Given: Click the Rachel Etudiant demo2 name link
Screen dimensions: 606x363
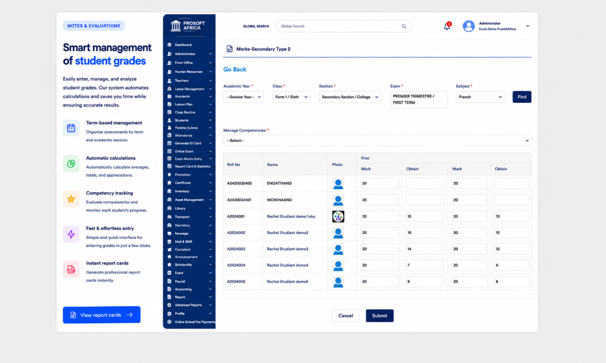Looking at the screenshot, I should click(x=288, y=233).
